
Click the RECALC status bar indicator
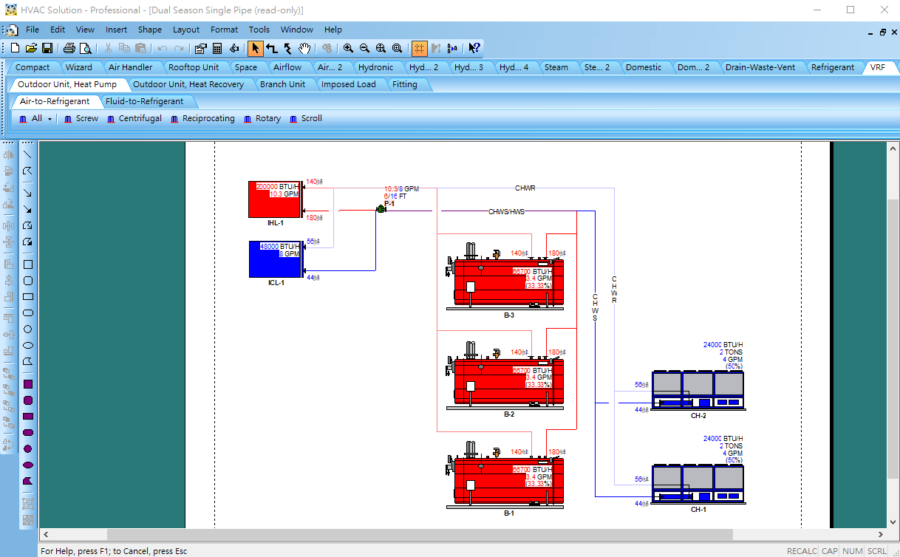coord(802,551)
